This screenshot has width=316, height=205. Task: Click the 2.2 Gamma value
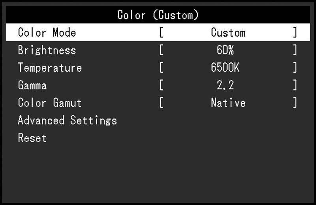(225, 85)
